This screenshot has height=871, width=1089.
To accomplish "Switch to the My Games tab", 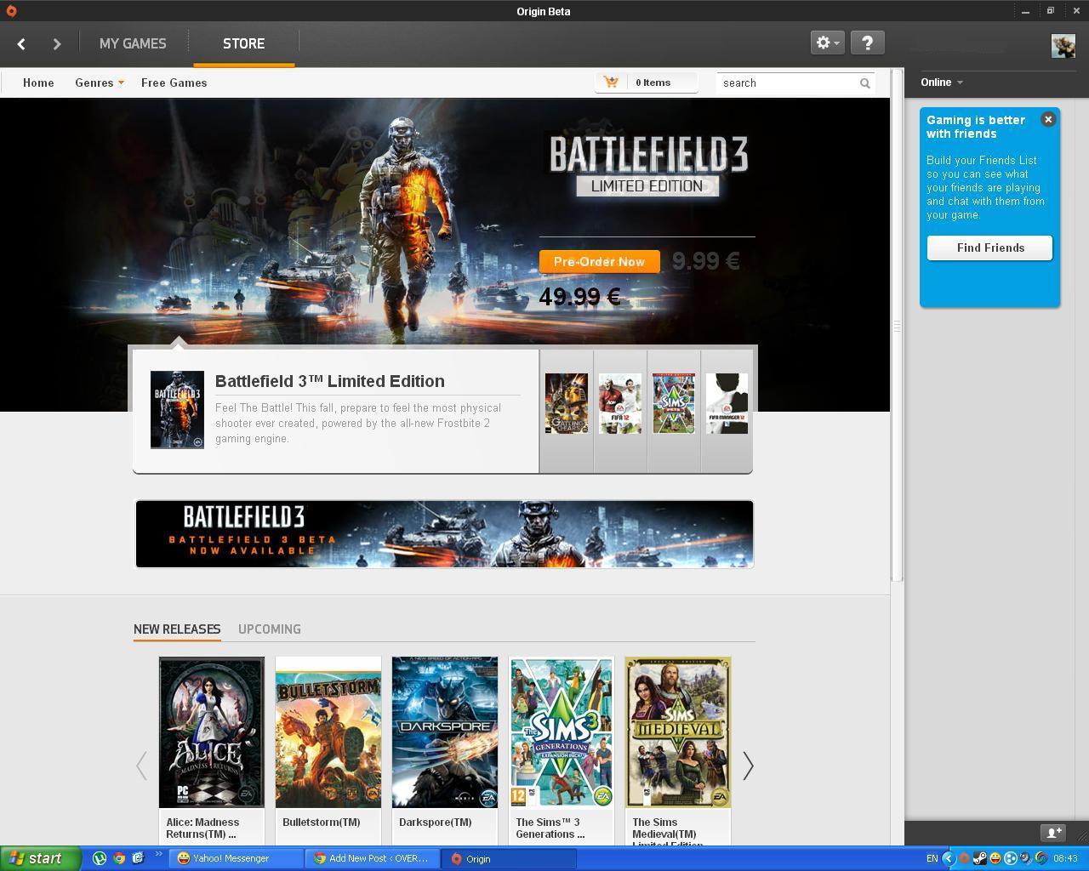I will (133, 43).
